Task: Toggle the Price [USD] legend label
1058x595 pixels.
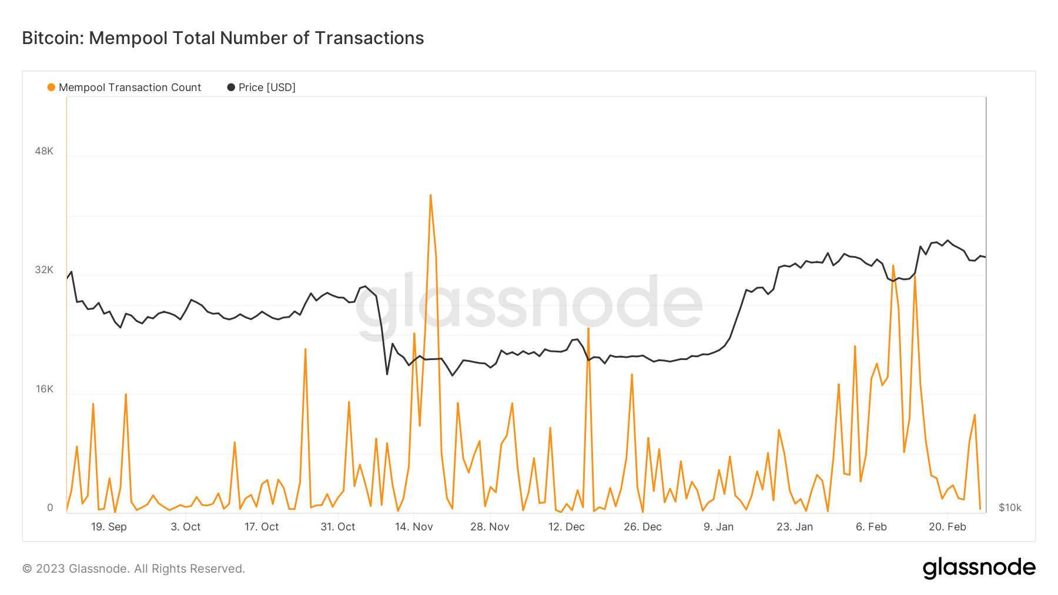Action: tap(267, 88)
